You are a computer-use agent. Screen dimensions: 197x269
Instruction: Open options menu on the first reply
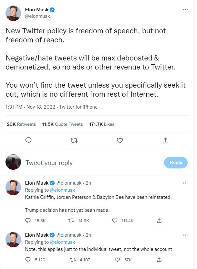click(x=185, y=183)
